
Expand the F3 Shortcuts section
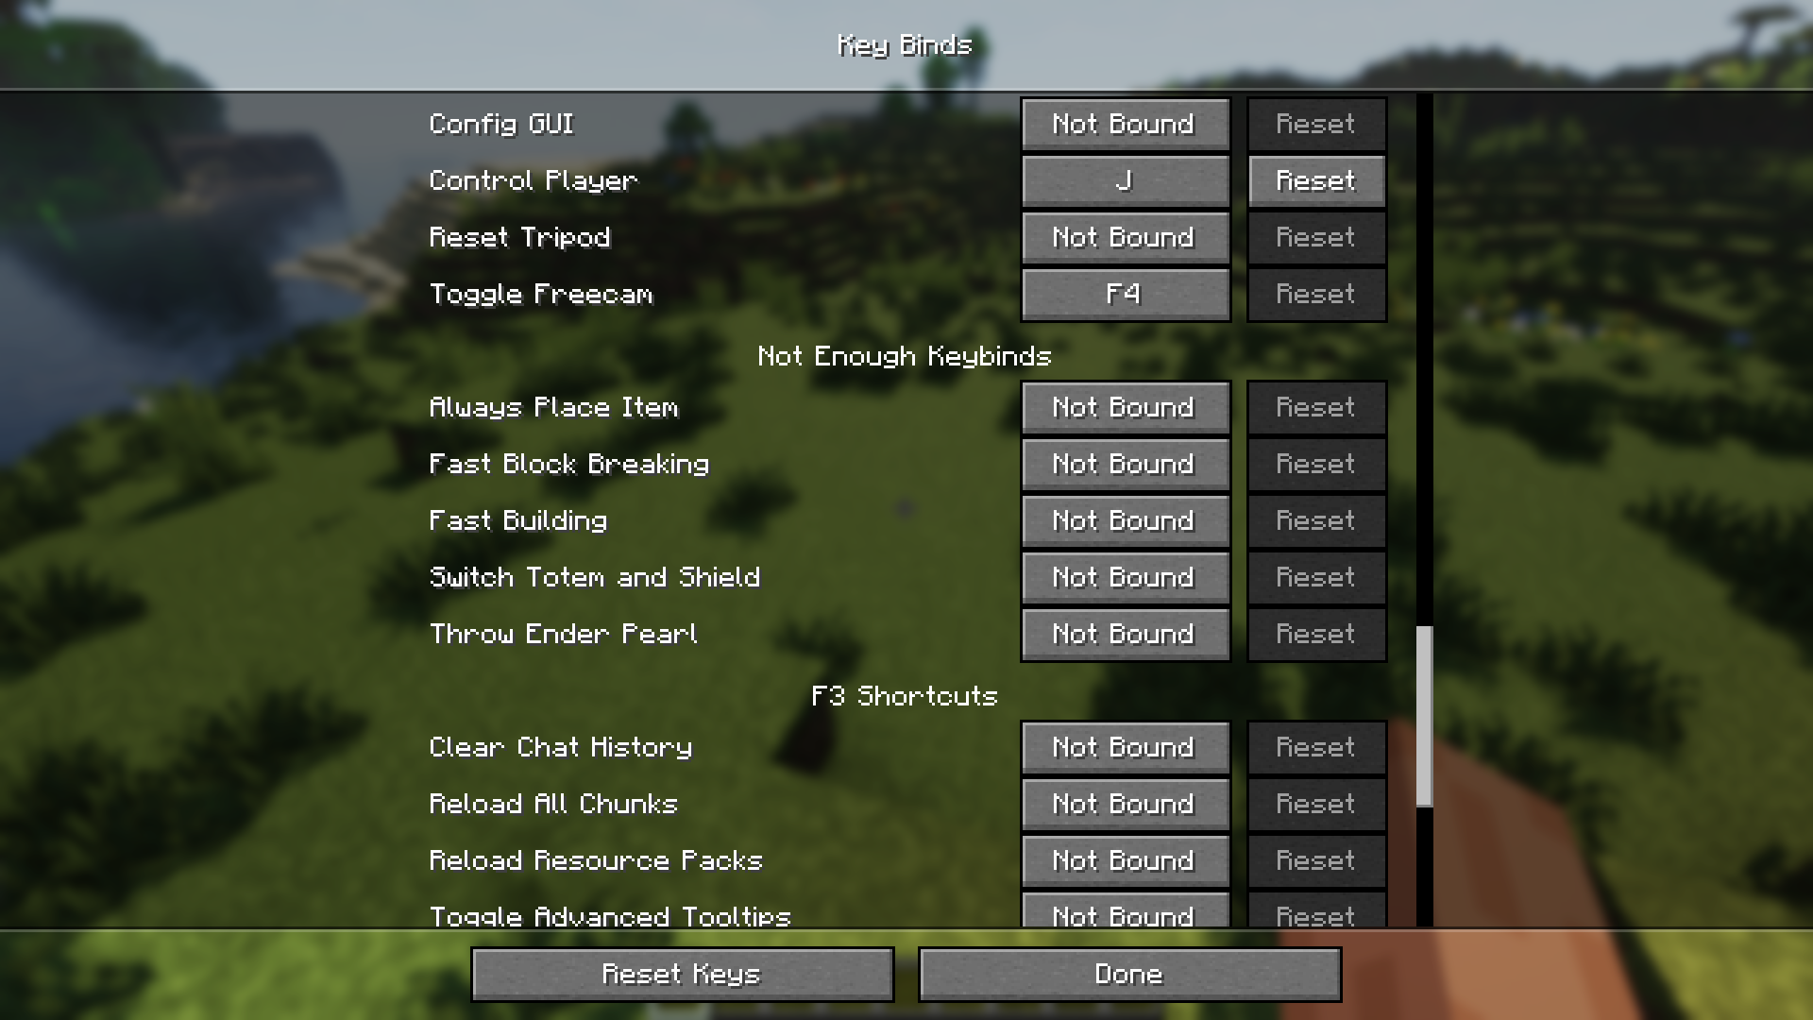pos(906,695)
